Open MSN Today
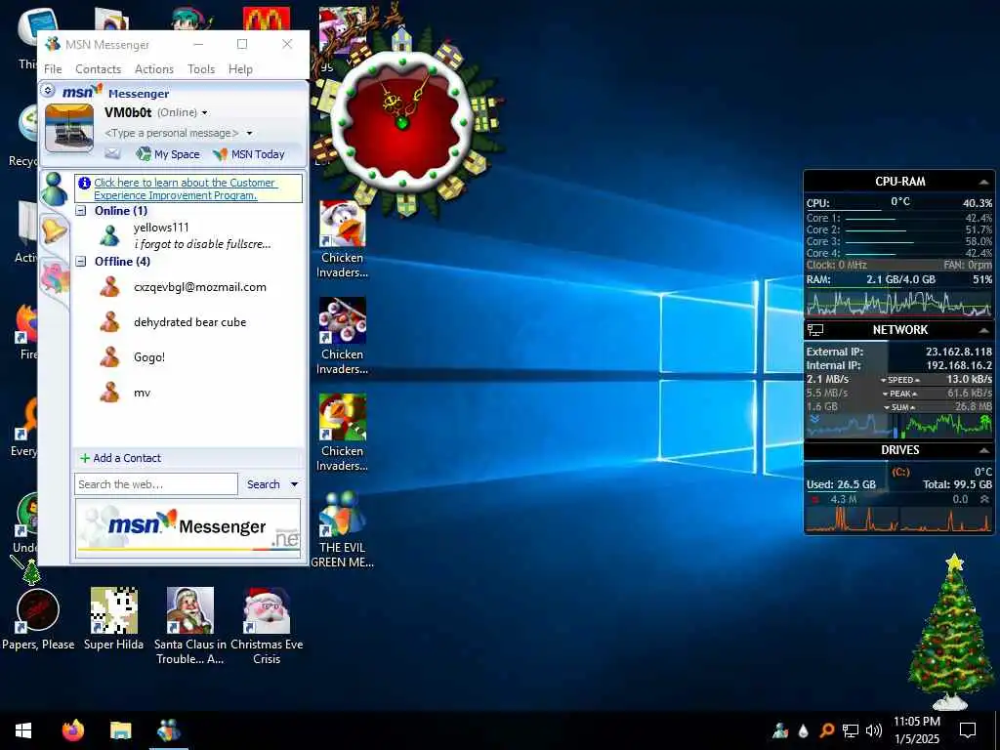1000x750 pixels. pos(249,153)
